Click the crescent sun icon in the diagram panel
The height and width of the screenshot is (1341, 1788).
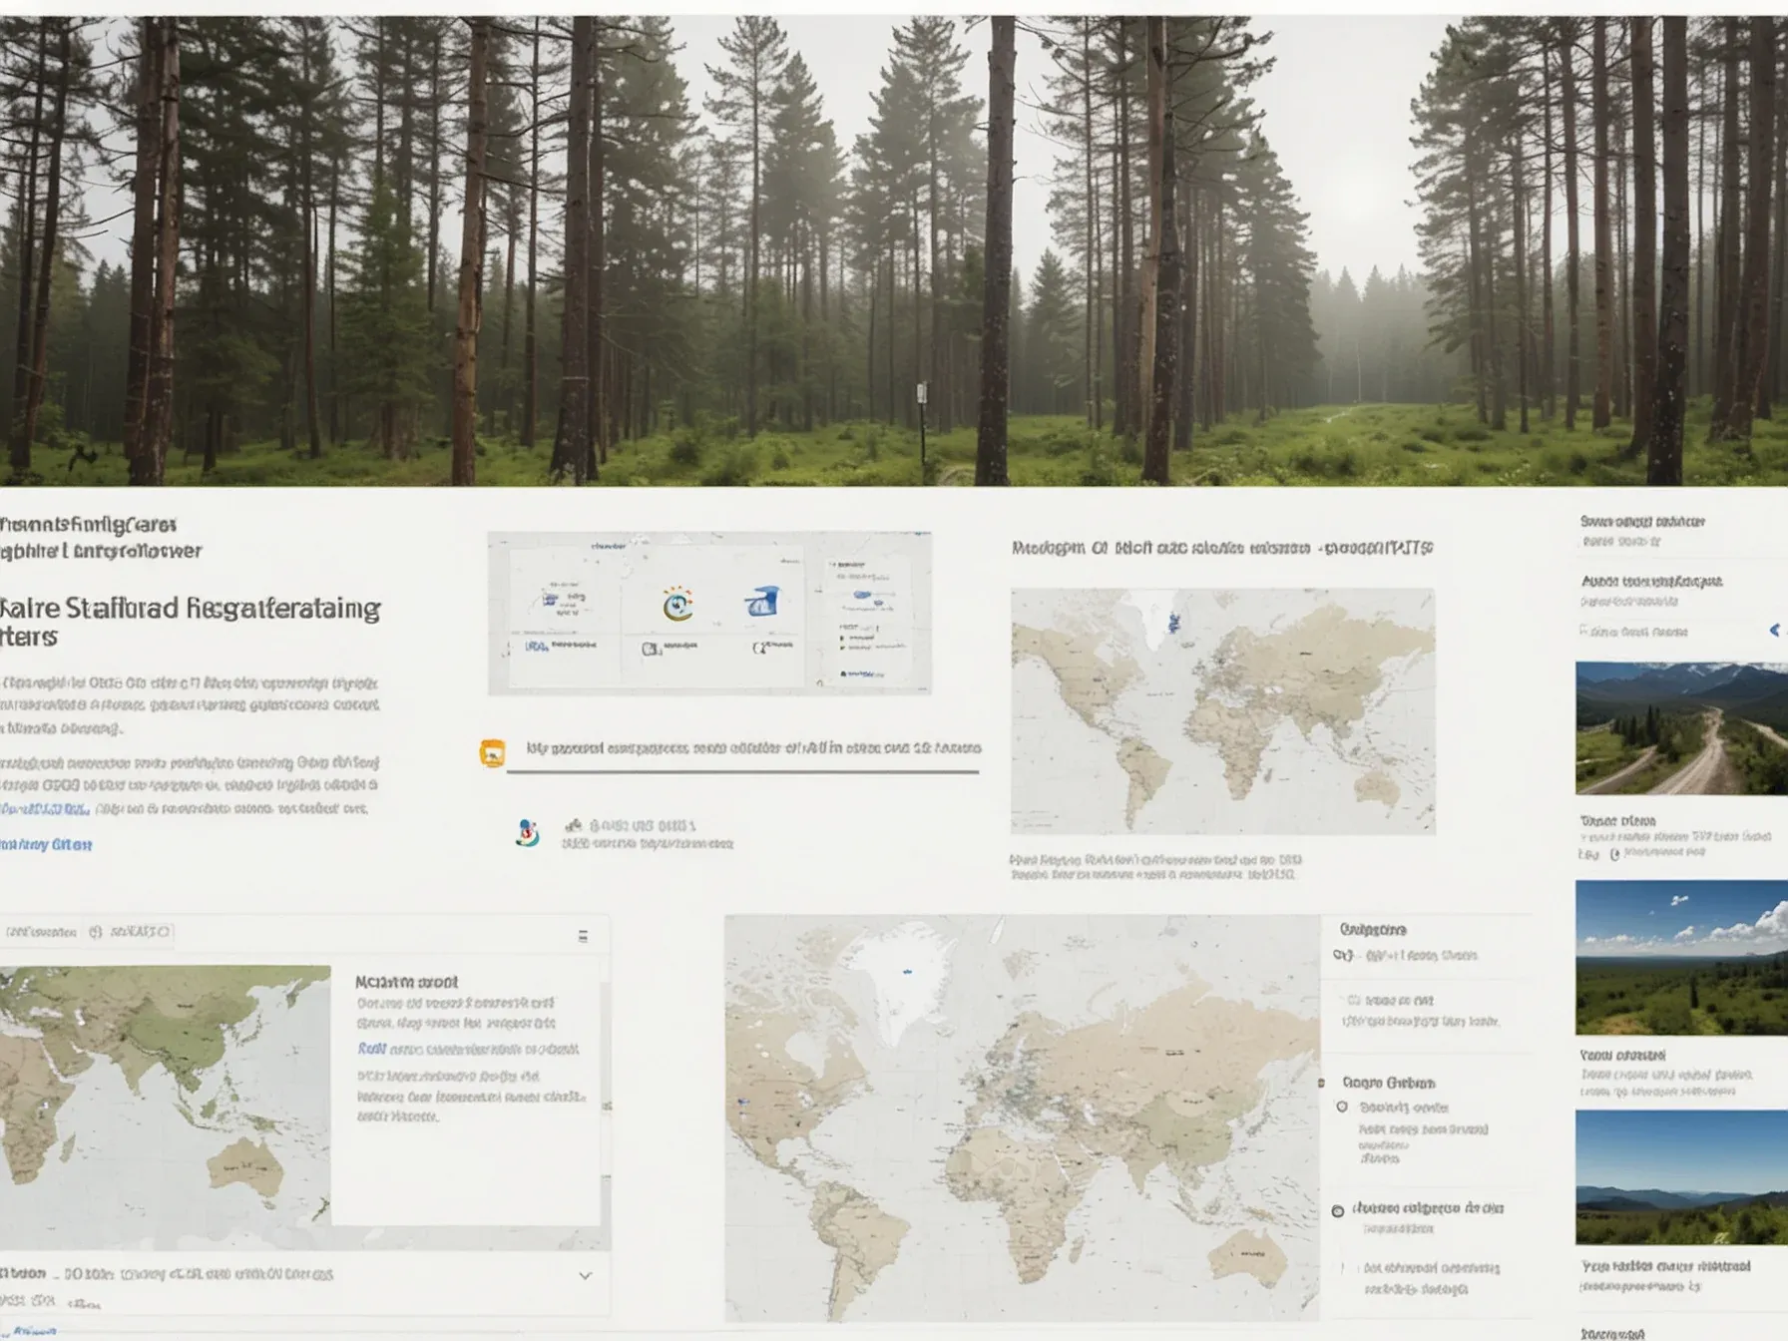pyautogui.click(x=677, y=605)
